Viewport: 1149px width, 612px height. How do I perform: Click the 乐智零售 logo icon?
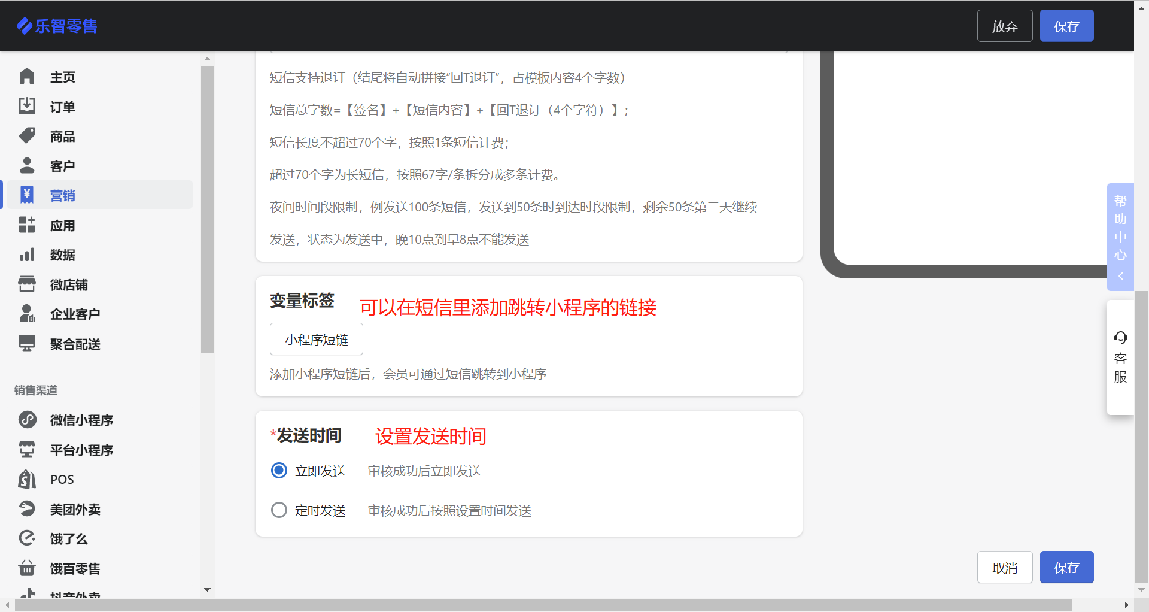click(x=25, y=26)
